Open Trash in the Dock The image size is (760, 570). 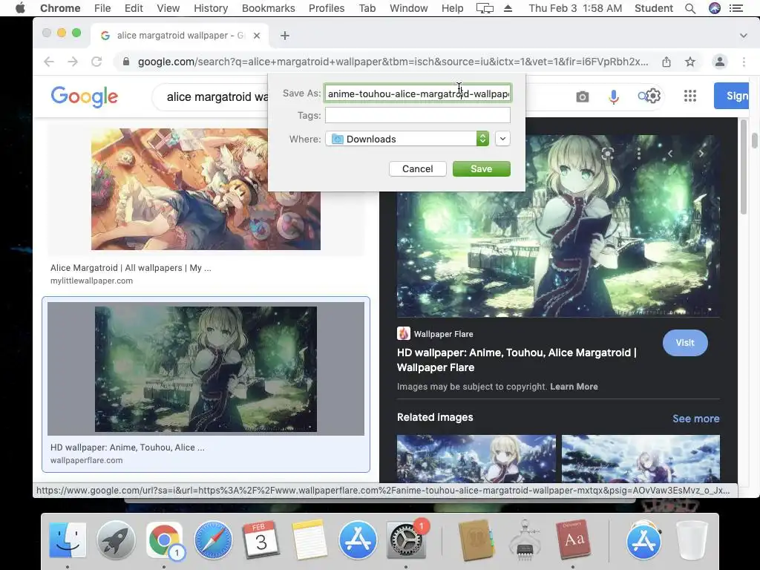point(692,540)
